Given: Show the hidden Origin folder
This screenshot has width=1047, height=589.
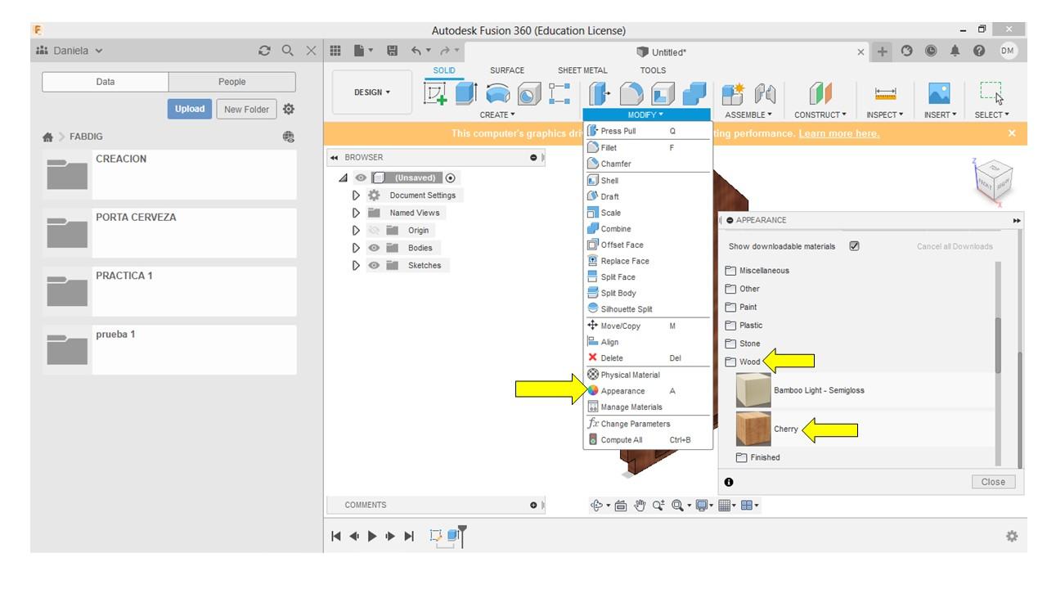Looking at the screenshot, I should coord(374,230).
